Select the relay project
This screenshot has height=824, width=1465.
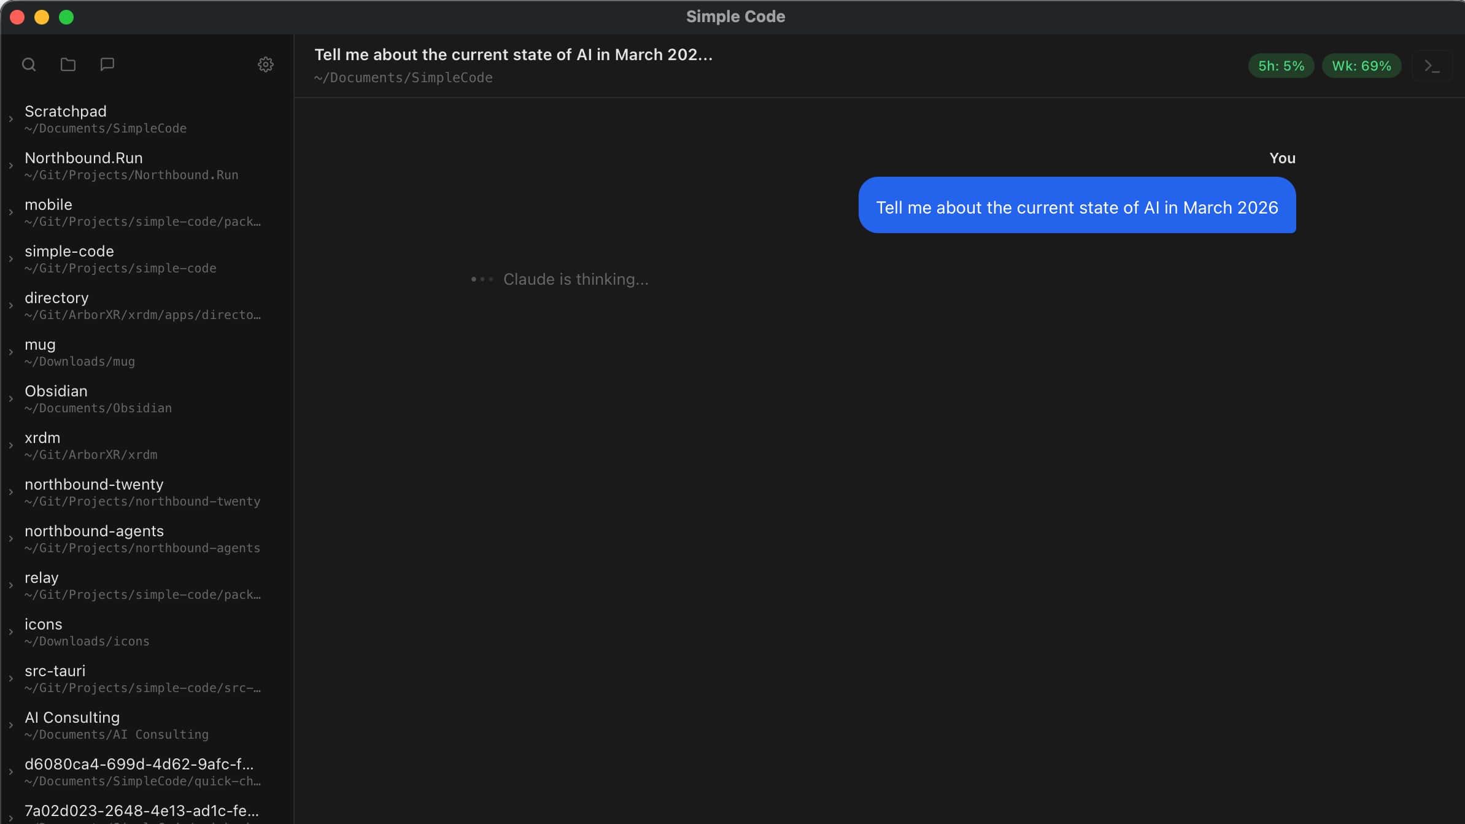147,585
